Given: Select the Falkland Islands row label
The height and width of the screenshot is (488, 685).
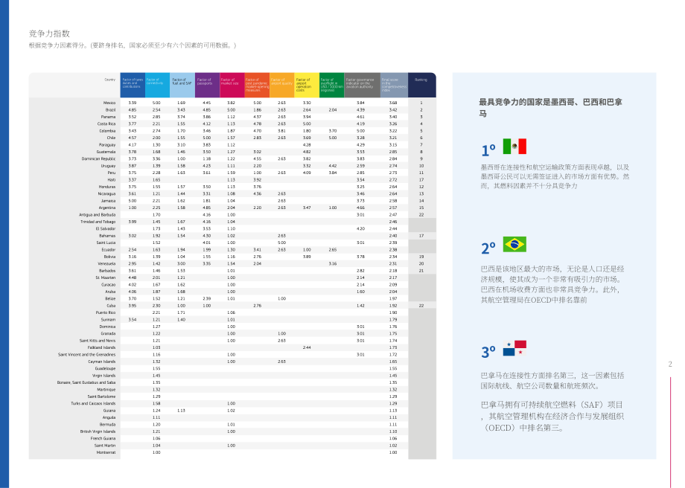Looking at the screenshot, I should [x=102, y=347].
